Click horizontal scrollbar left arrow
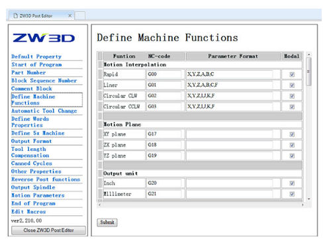327x245 pixels. pos(99,205)
